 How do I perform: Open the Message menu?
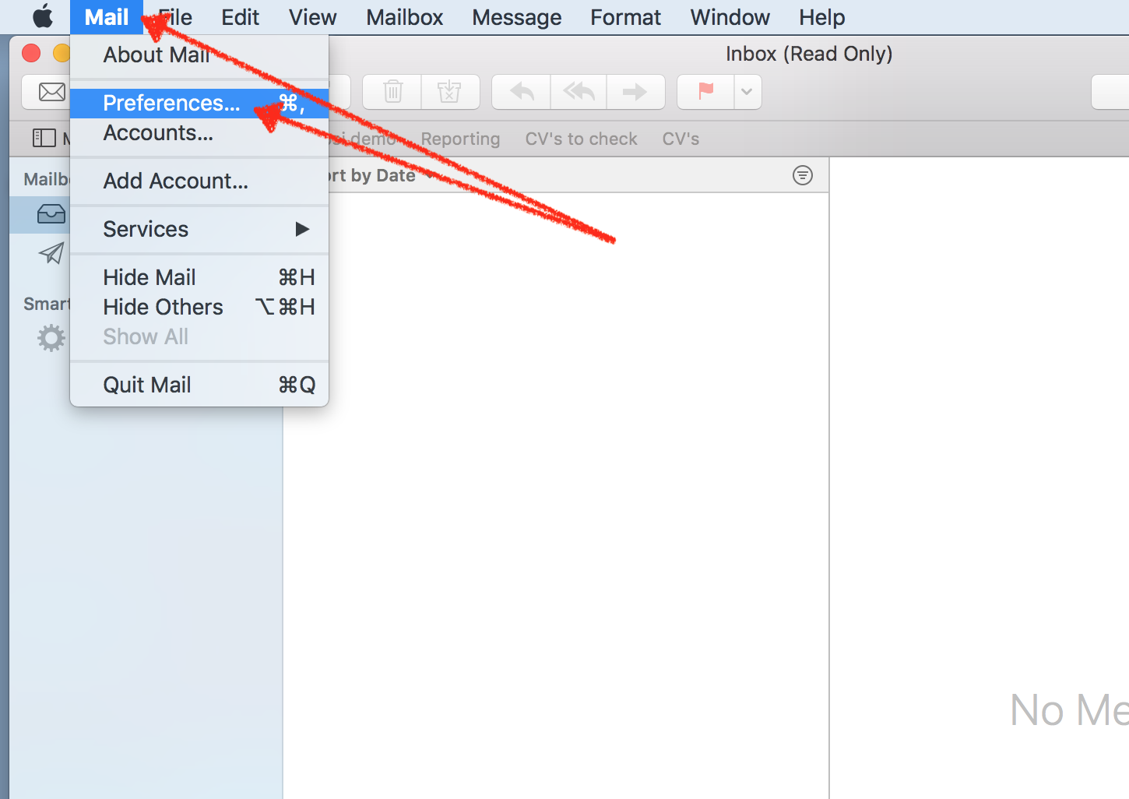pyautogui.click(x=516, y=17)
